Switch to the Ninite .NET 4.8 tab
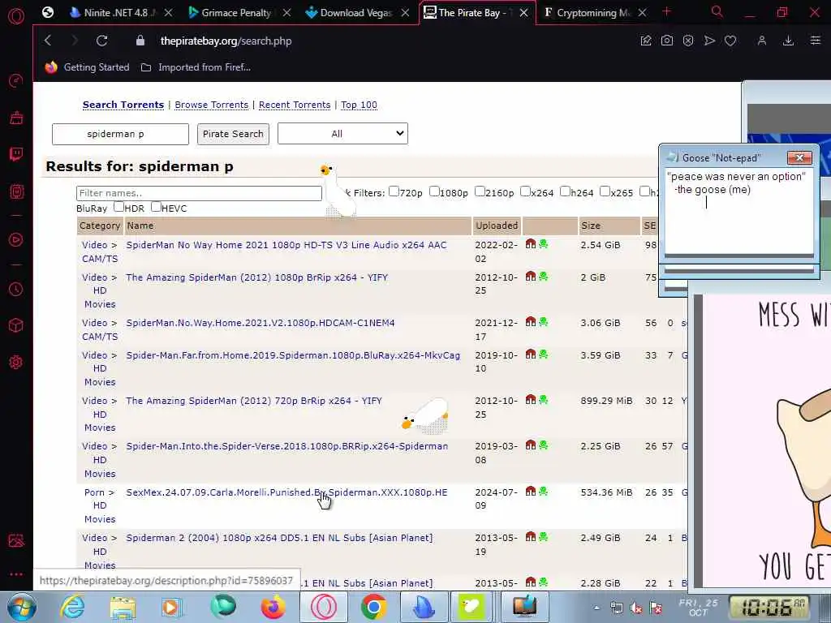 tap(117, 13)
